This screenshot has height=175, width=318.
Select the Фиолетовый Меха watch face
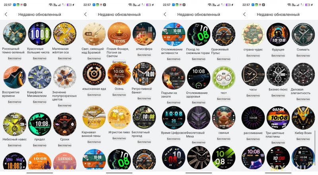(x=198, y=118)
